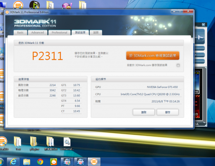
Task: Open the folder icon left of Yahoo Messenger
Action: [x=50, y=5]
